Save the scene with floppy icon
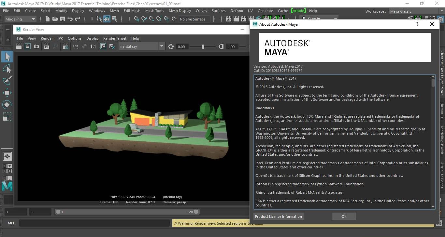This screenshot has width=445, height=237. click(x=63, y=19)
